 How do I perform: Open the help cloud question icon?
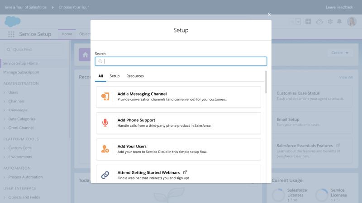(319, 22)
